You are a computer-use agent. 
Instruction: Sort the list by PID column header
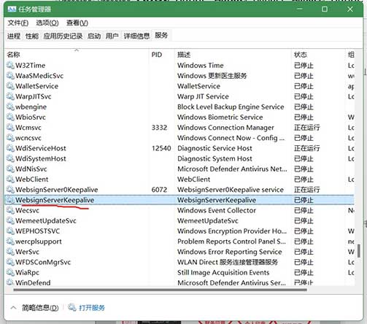pos(157,55)
